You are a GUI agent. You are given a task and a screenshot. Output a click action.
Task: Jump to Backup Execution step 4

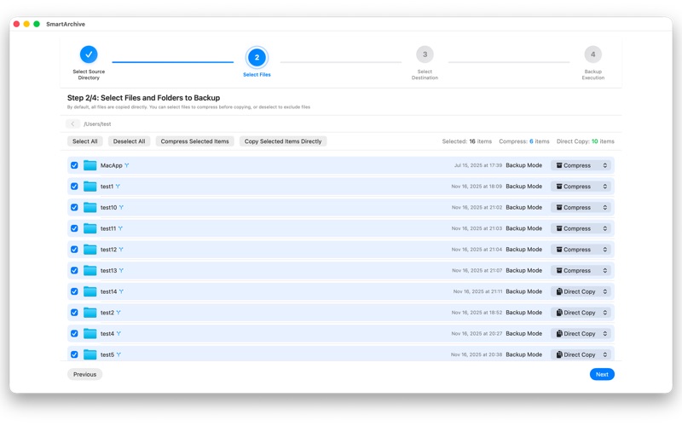coord(592,55)
